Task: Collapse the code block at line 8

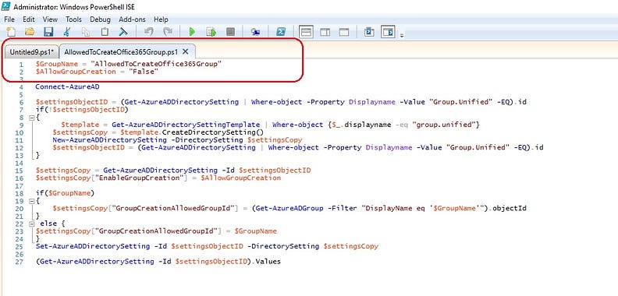Action: click(x=31, y=118)
